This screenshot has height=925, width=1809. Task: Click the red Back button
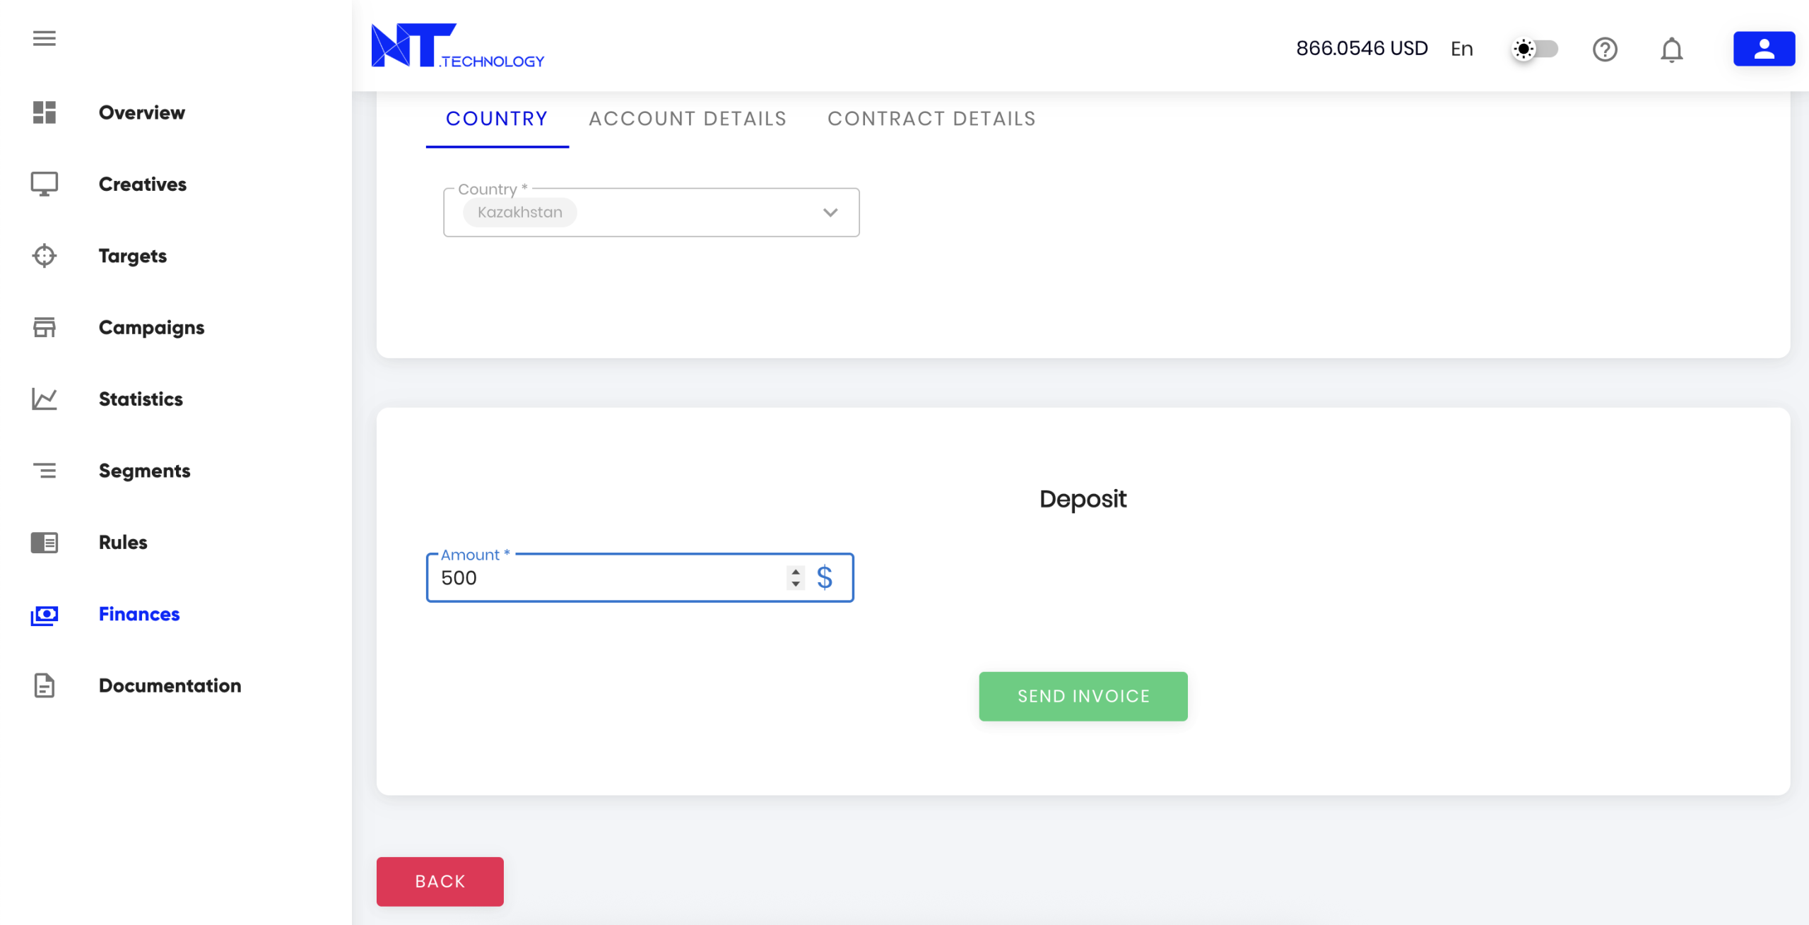[x=440, y=881]
